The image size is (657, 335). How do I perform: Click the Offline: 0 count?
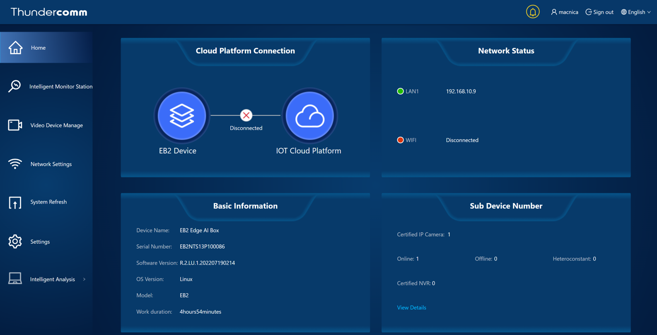tap(486, 259)
